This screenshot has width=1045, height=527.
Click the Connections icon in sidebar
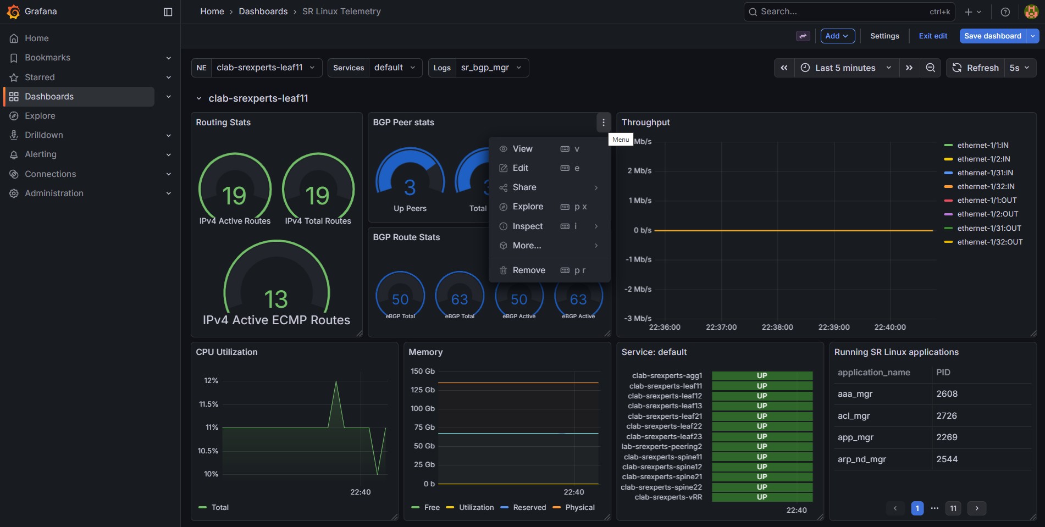coord(14,174)
